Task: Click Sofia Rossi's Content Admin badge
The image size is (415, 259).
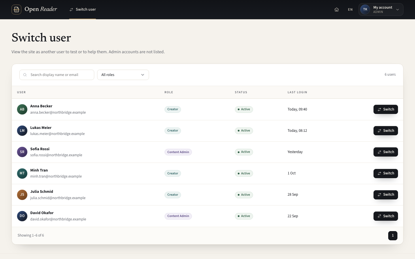Action: click(x=178, y=152)
